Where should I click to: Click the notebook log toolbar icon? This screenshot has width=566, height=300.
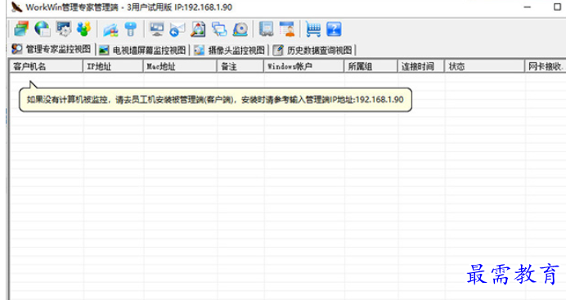click(x=267, y=29)
